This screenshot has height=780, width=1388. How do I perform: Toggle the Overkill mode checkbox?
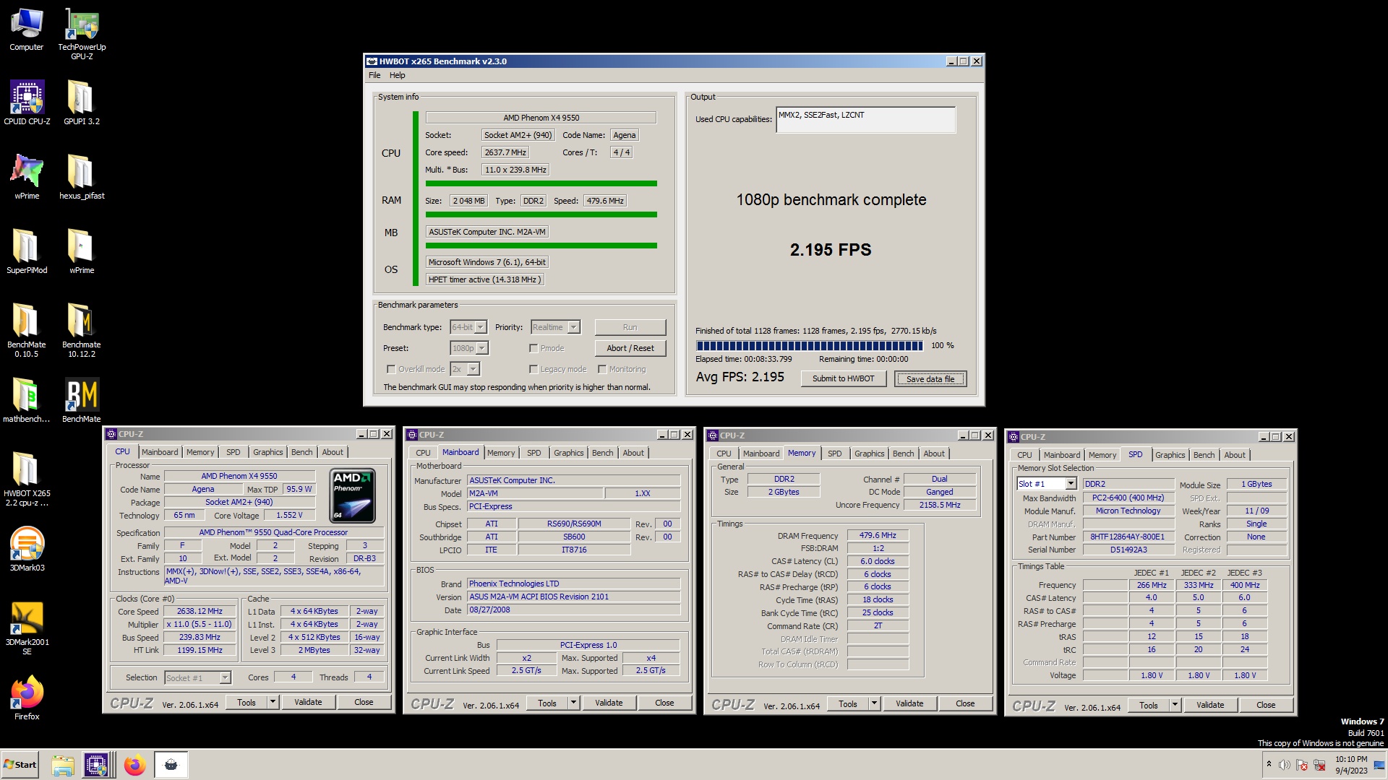[x=391, y=369]
